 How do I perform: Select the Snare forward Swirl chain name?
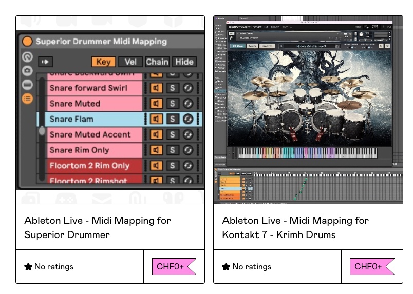pos(95,88)
